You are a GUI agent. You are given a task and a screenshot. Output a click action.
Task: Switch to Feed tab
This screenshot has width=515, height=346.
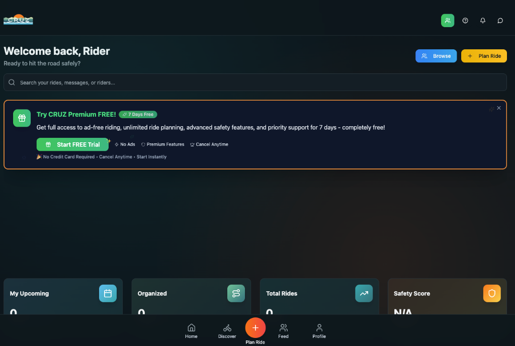pos(283,331)
